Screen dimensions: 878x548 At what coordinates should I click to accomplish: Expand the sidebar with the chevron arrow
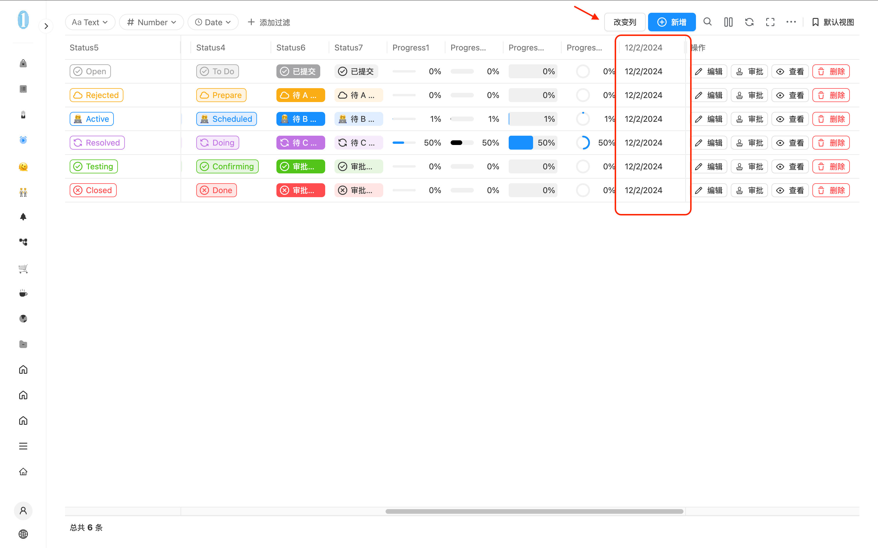click(46, 26)
